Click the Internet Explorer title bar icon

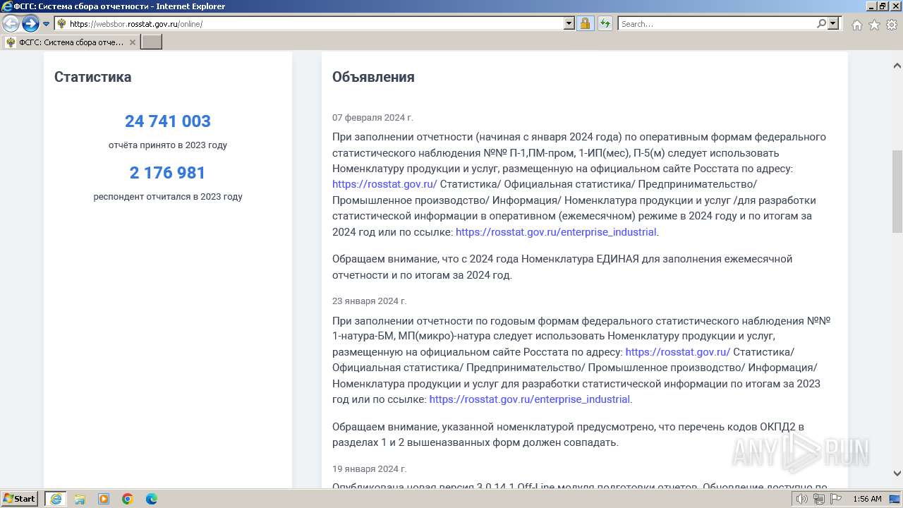tap(7, 6)
